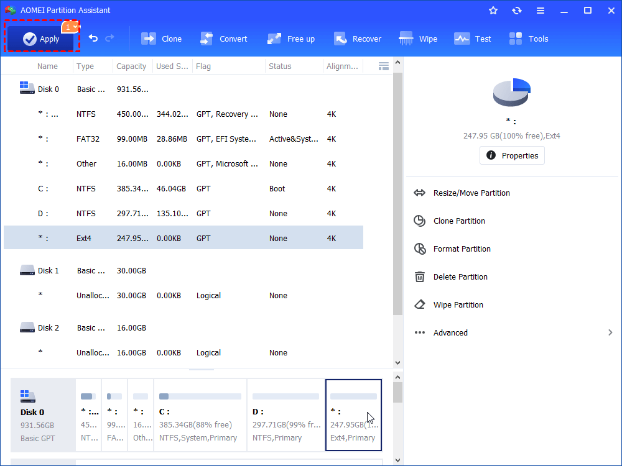The width and height of the screenshot is (622, 466).
Task: Select the first NTFS 45... block in disk map
Action: (88, 415)
